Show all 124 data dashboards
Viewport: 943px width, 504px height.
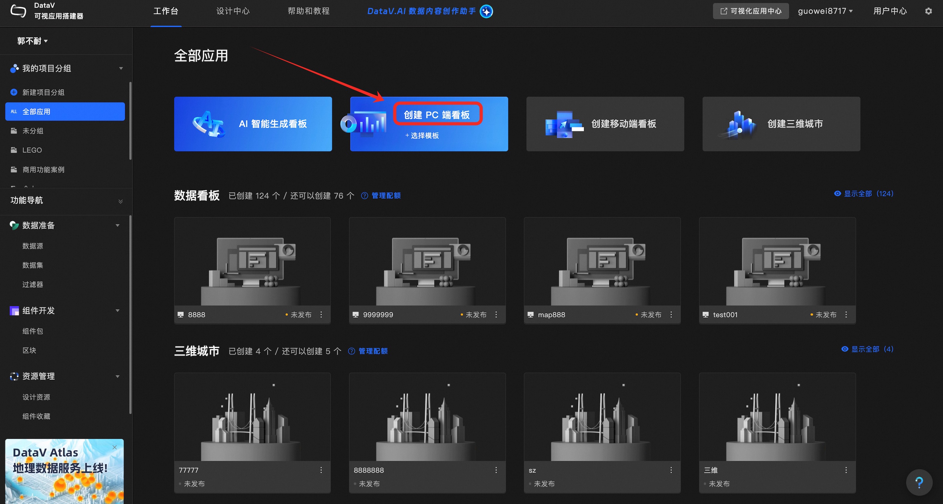(x=864, y=193)
